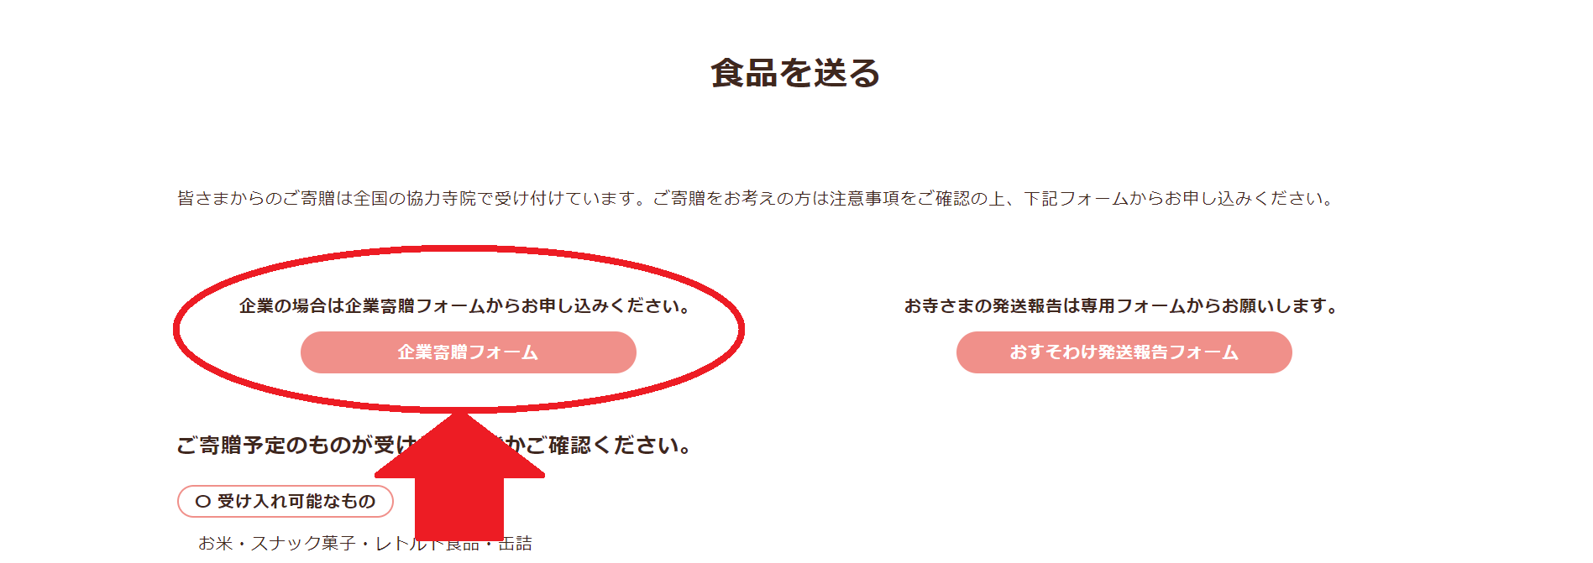Click the 全国の協力寺院 phrase in paragraph

point(415,198)
